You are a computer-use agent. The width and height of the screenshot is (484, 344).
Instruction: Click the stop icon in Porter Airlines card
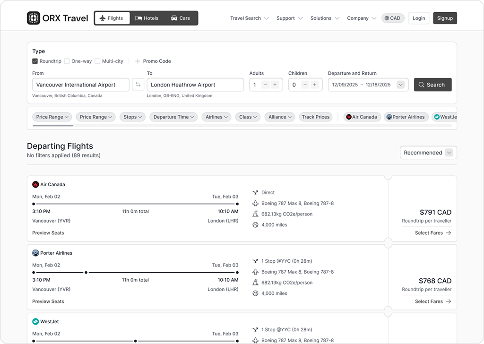click(x=255, y=261)
